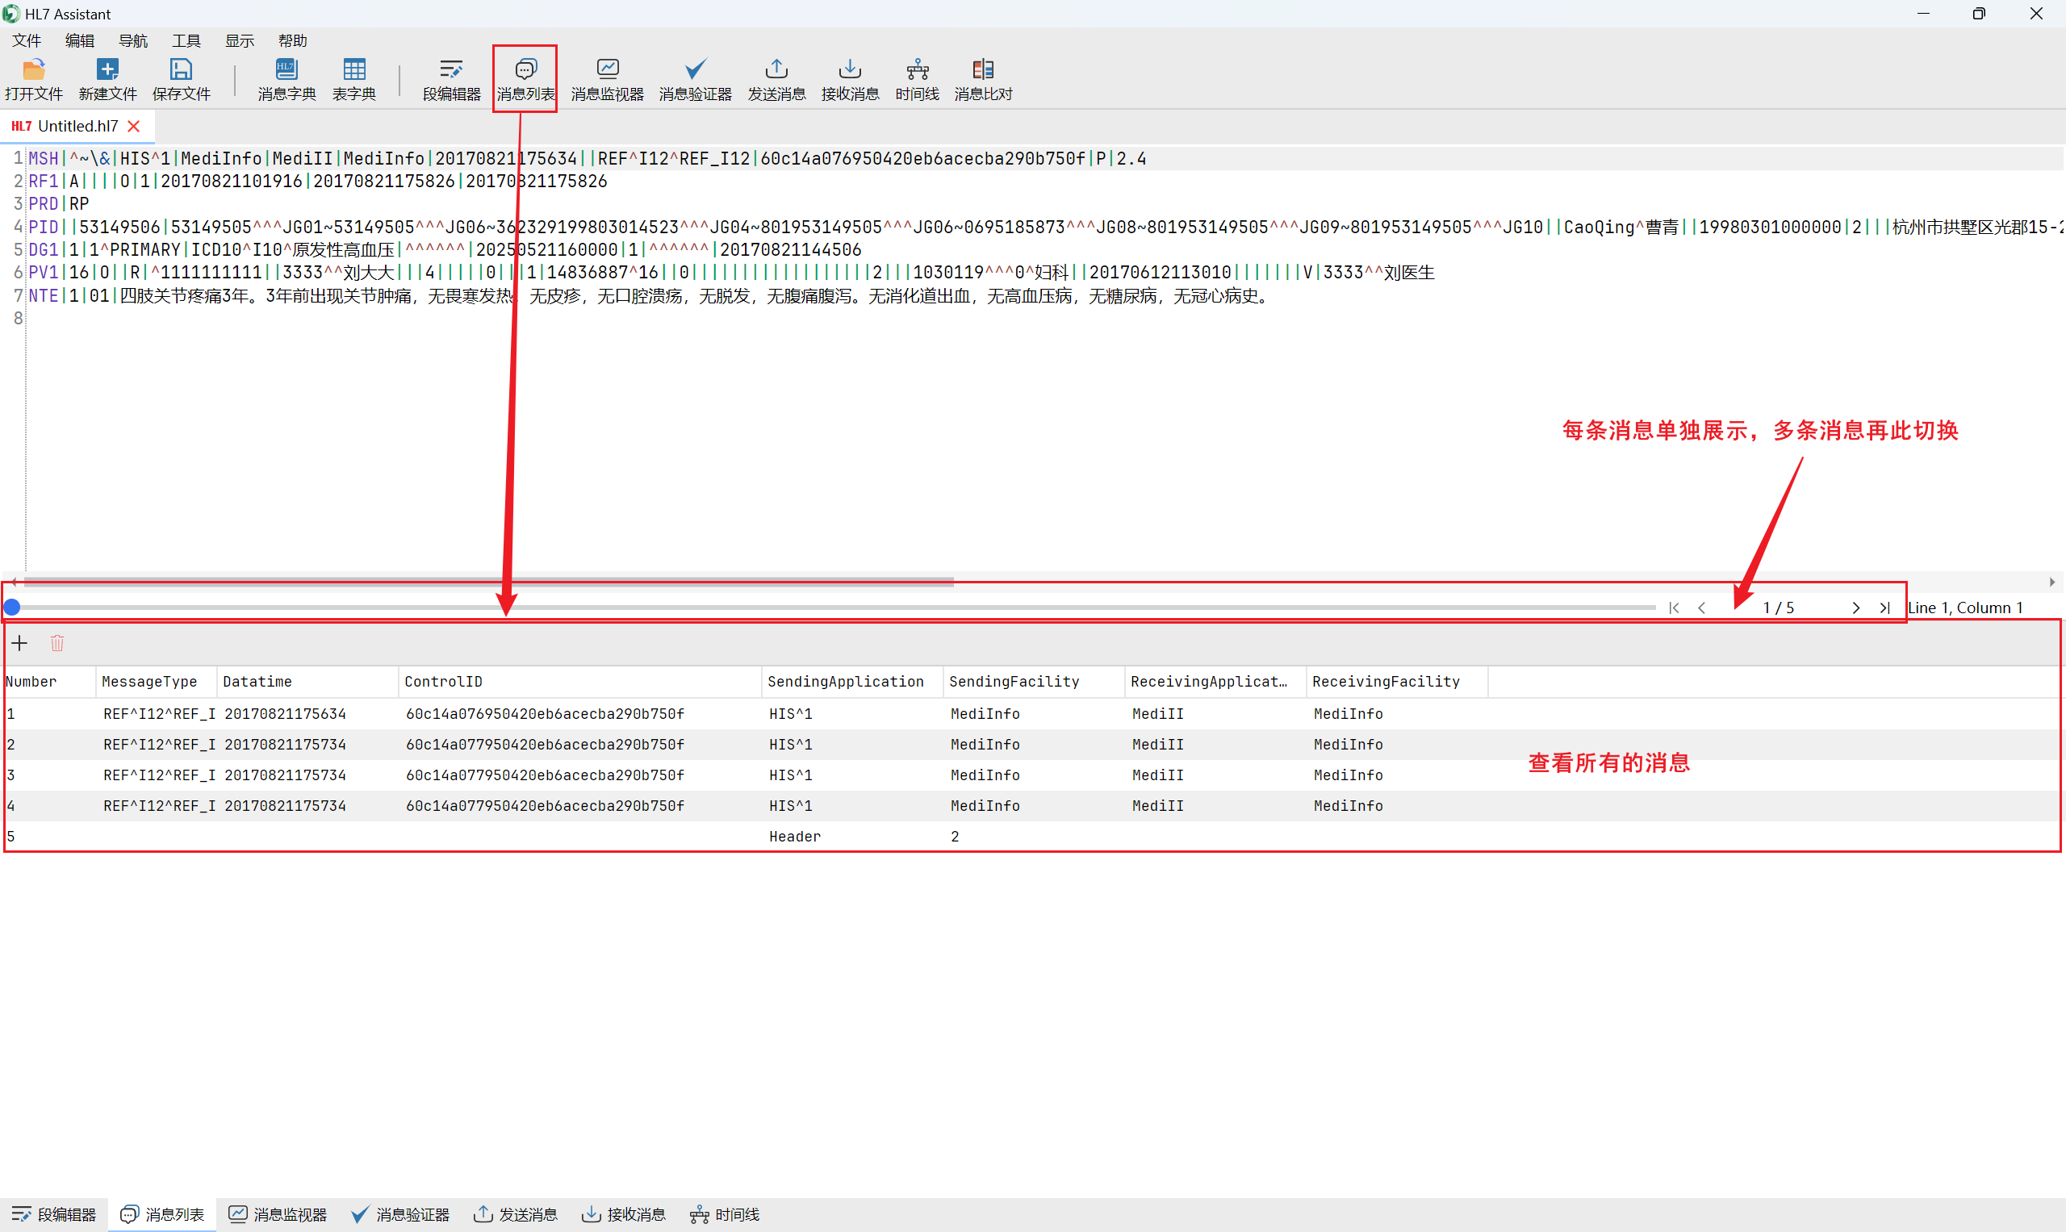Viewport: 2066px width, 1232px height.
Task: Jump to last message in pager
Action: pos(1884,608)
